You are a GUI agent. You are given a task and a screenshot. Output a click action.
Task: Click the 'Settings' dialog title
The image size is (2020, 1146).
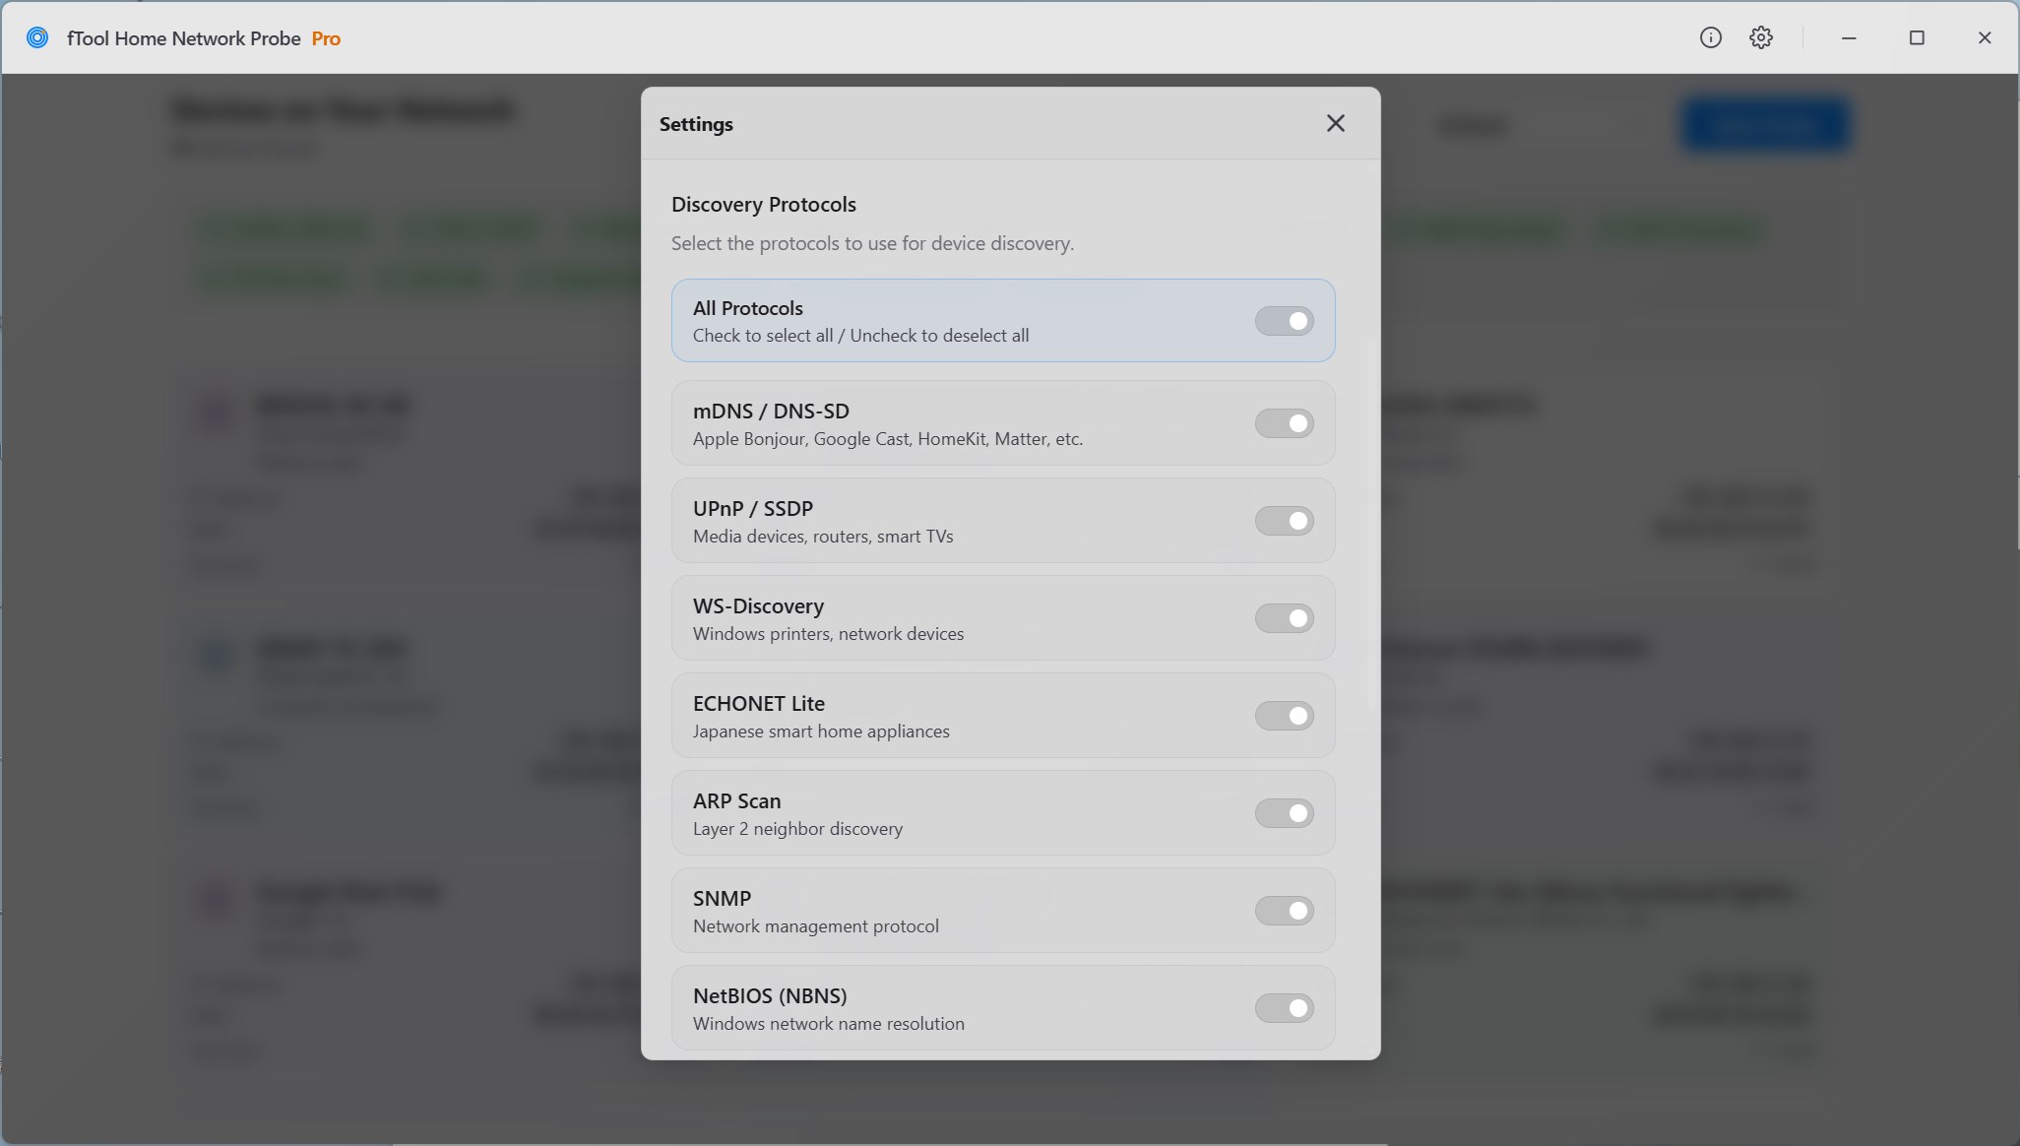point(696,124)
